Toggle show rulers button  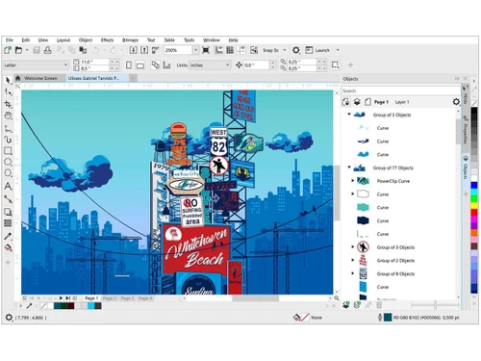tap(219, 50)
